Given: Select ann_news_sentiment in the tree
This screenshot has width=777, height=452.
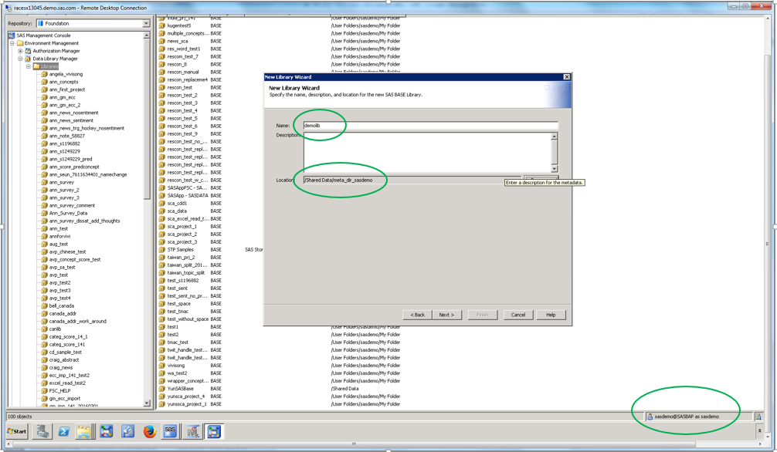Looking at the screenshot, I should coord(71,120).
